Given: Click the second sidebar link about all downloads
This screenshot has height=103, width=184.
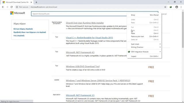Looking at the screenshot, I should pos(30,32).
